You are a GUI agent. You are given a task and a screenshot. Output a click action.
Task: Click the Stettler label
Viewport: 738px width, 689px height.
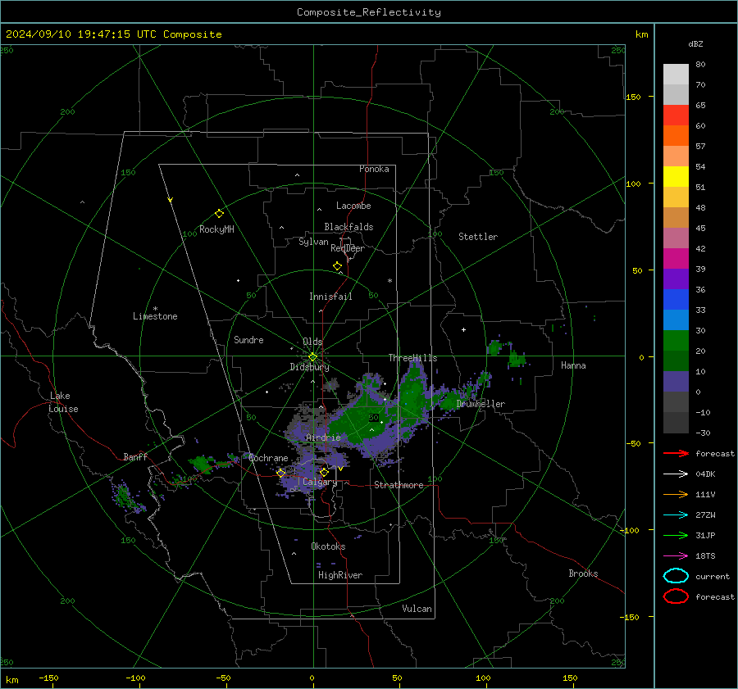pyautogui.click(x=478, y=237)
